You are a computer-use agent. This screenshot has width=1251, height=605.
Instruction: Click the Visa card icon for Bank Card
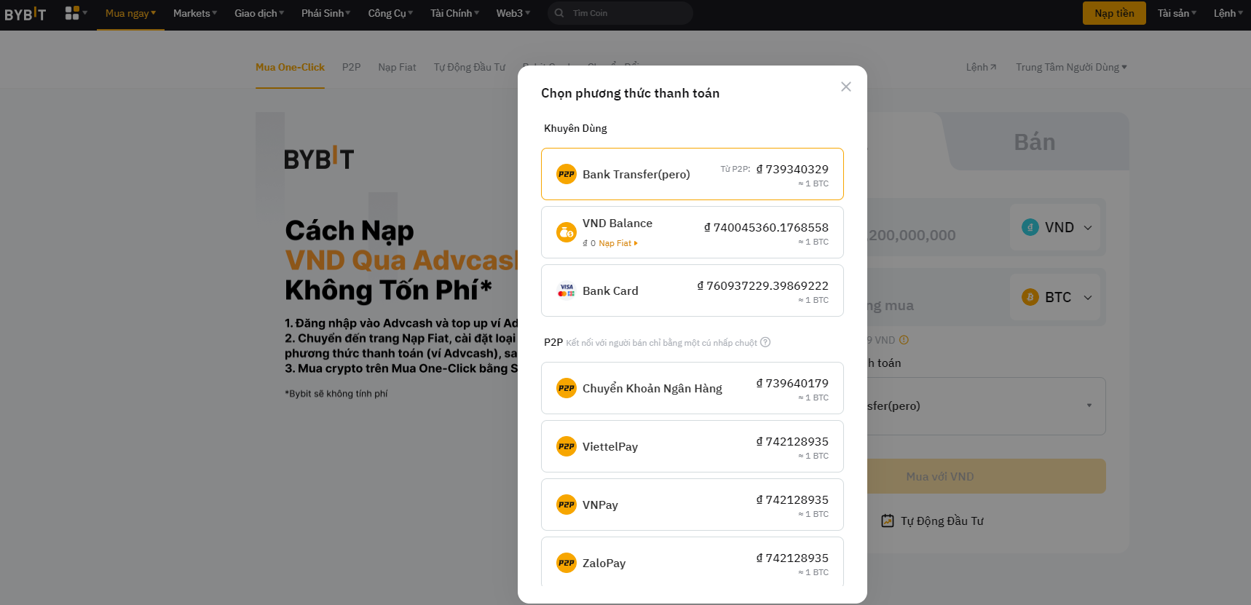tap(567, 290)
